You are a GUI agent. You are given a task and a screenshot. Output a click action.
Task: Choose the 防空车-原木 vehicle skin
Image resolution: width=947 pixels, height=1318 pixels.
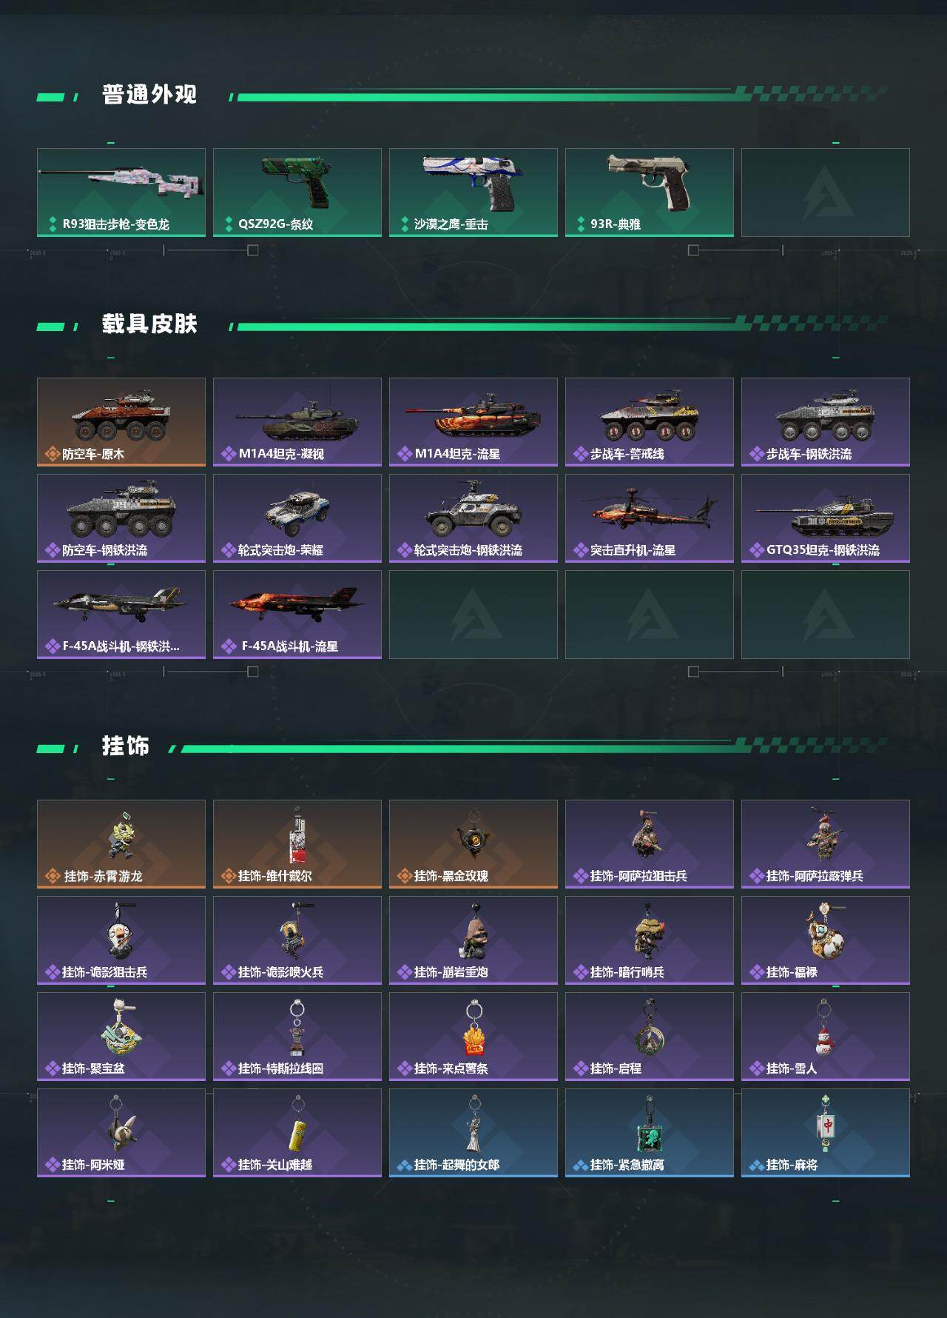click(121, 422)
